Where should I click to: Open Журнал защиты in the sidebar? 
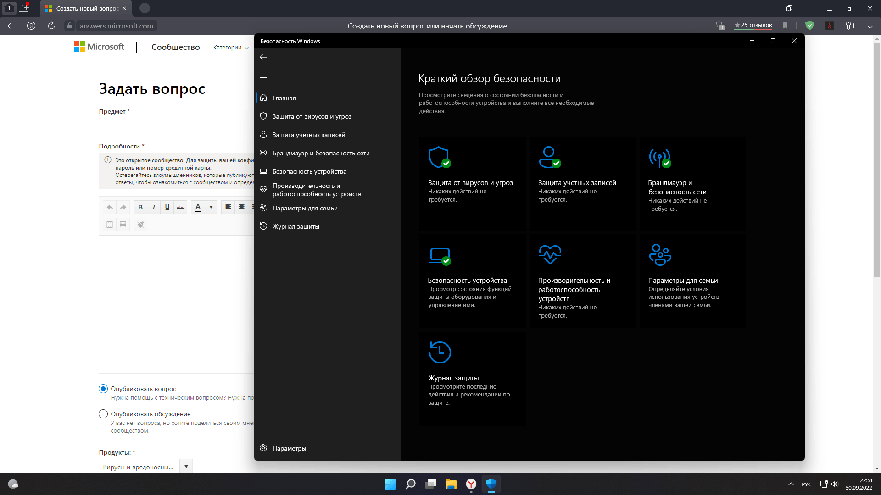(296, 226)
